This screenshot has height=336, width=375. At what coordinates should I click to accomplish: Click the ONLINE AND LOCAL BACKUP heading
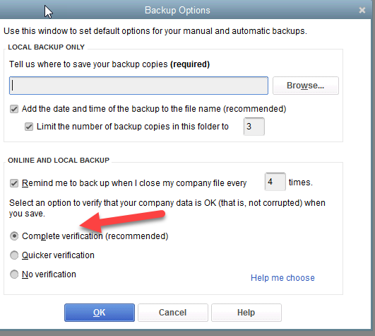click(x=59, y=160)
